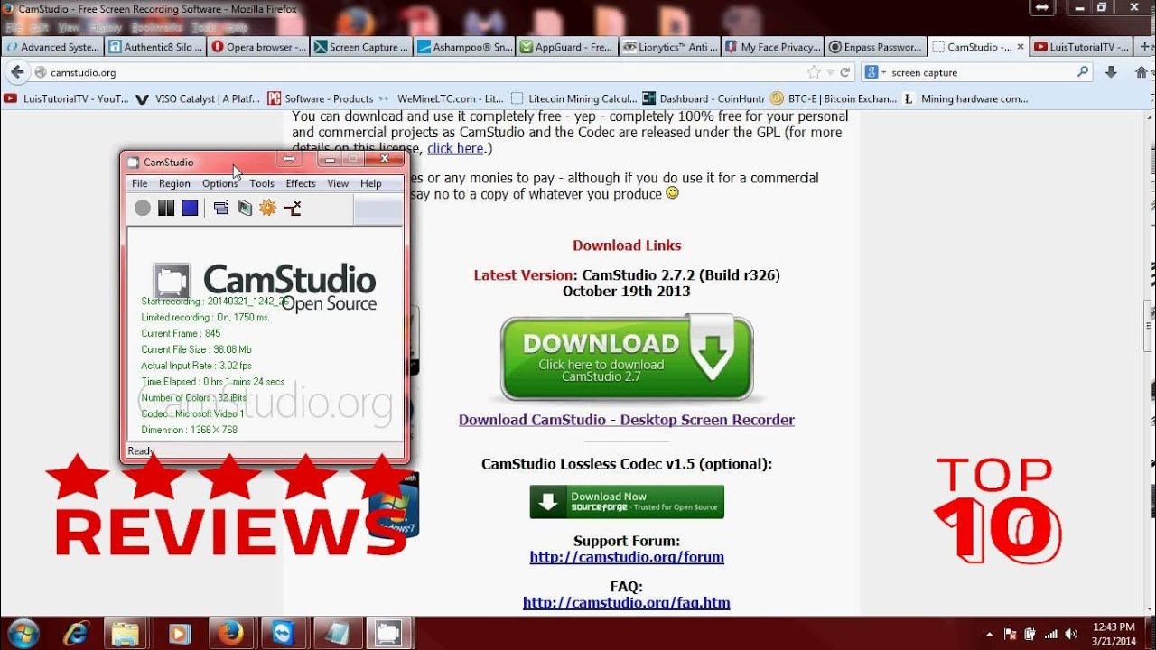The width and height of the screenshot is (1156, 650).
Task: Open Windows Explorer folder on taskbar
Action: click(x=127, y=634)
